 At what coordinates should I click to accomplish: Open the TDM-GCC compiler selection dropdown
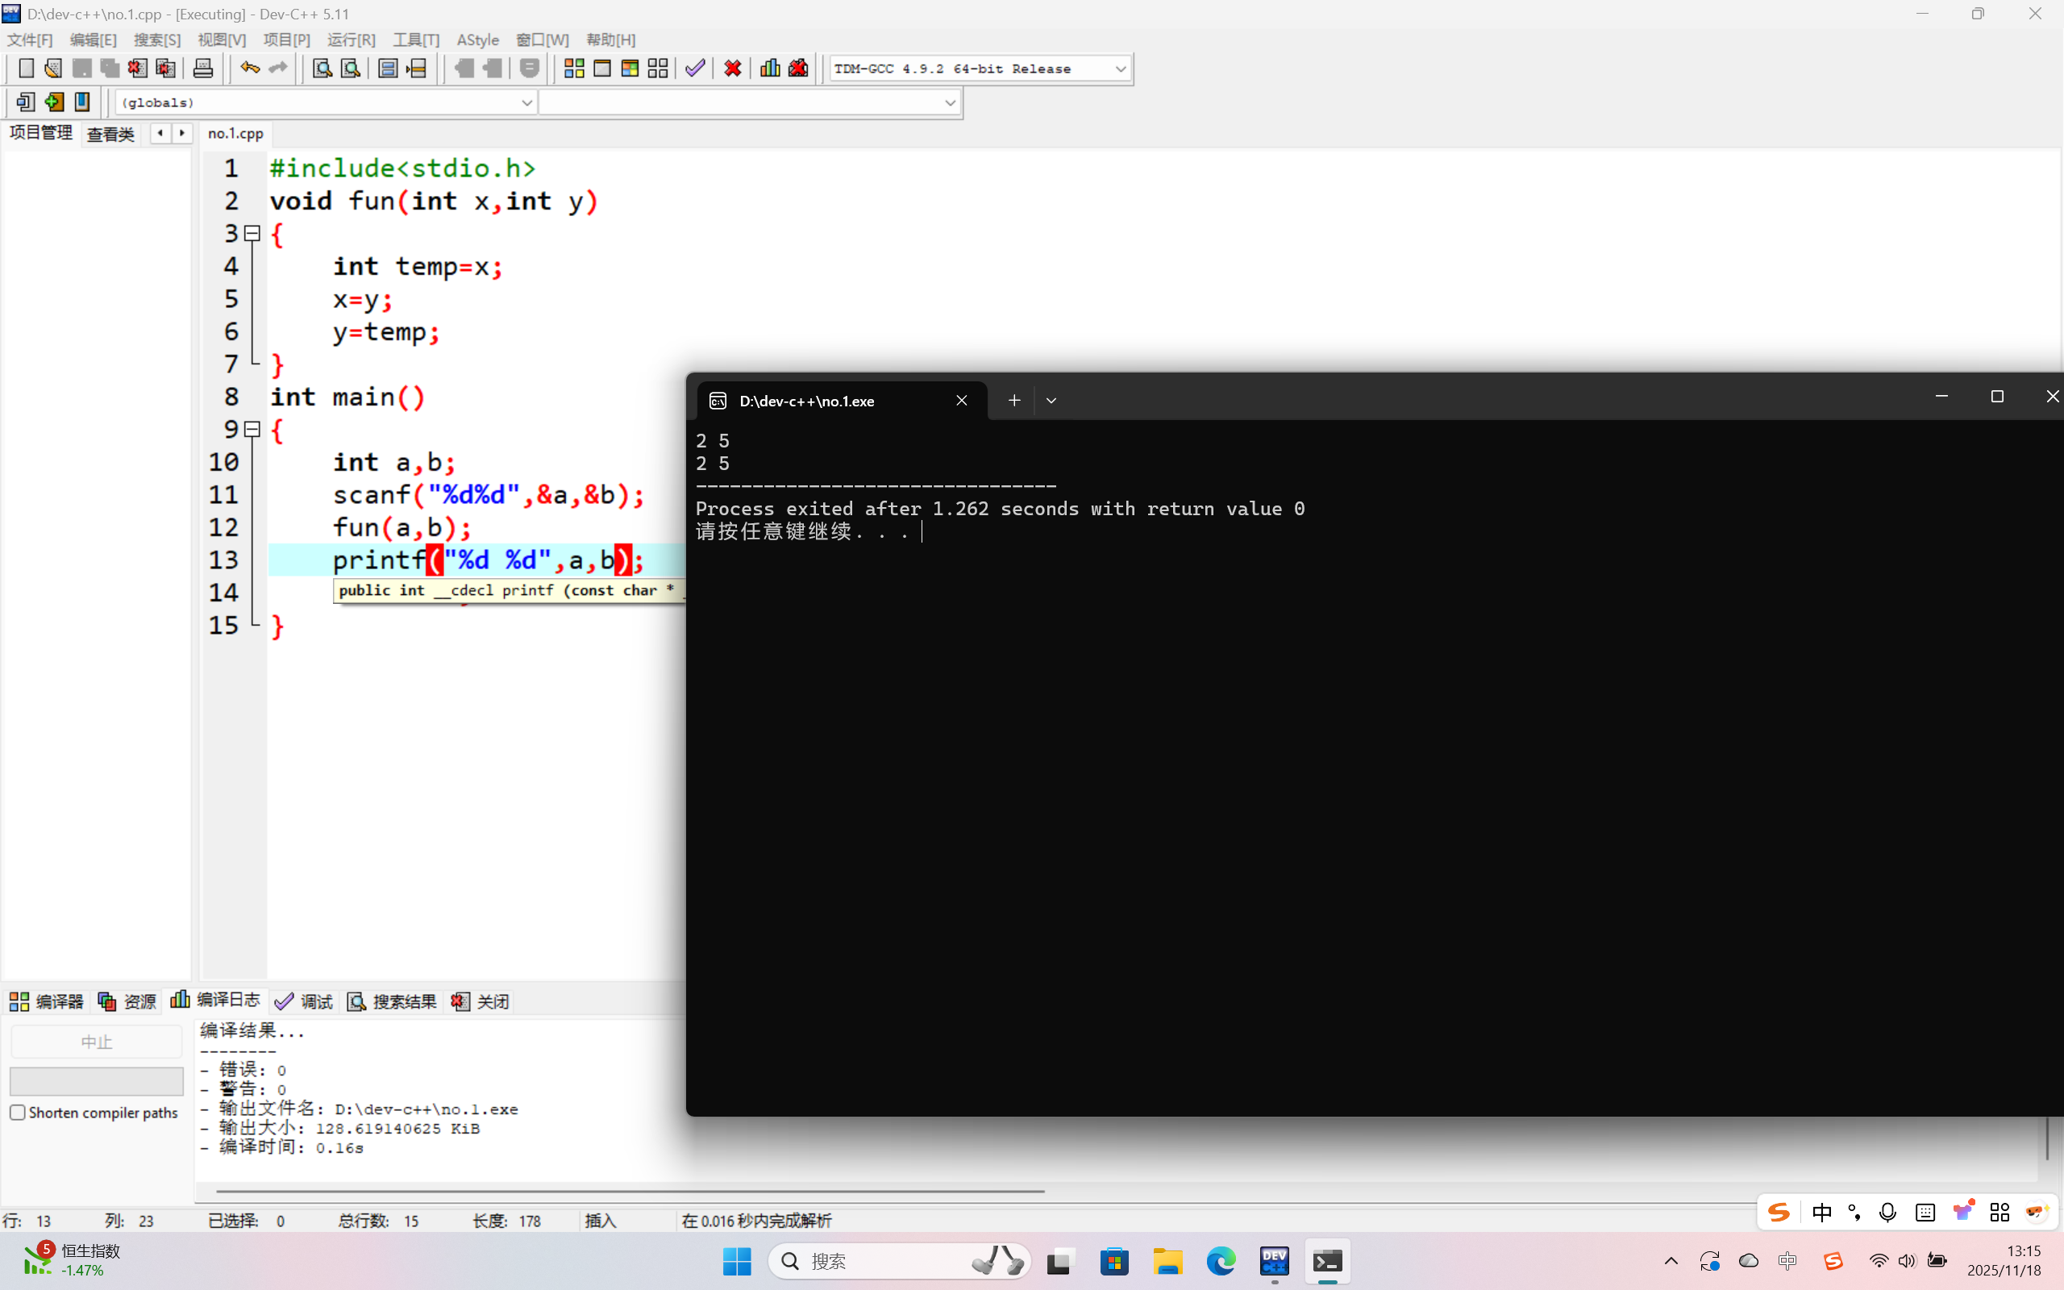tap(1120, 69)
